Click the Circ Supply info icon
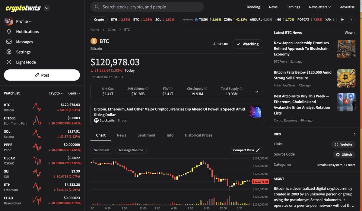Screen dimensions: 362x211 [x=206, y=89]
